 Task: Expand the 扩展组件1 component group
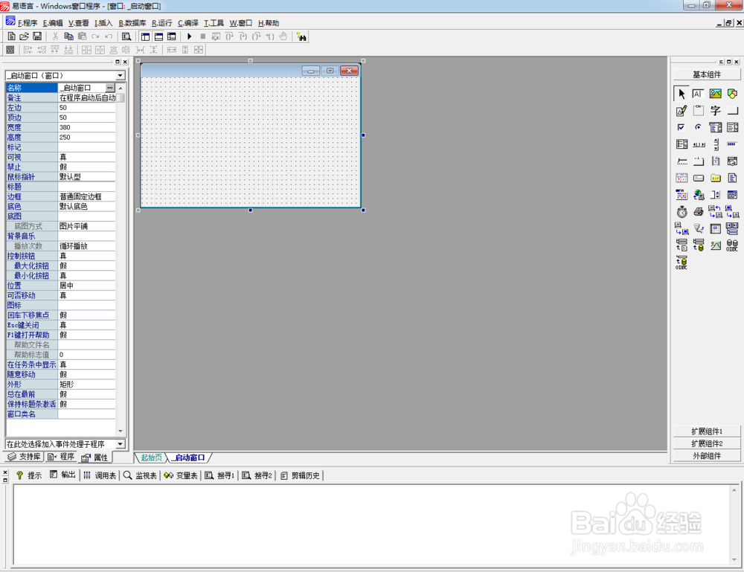707,431
